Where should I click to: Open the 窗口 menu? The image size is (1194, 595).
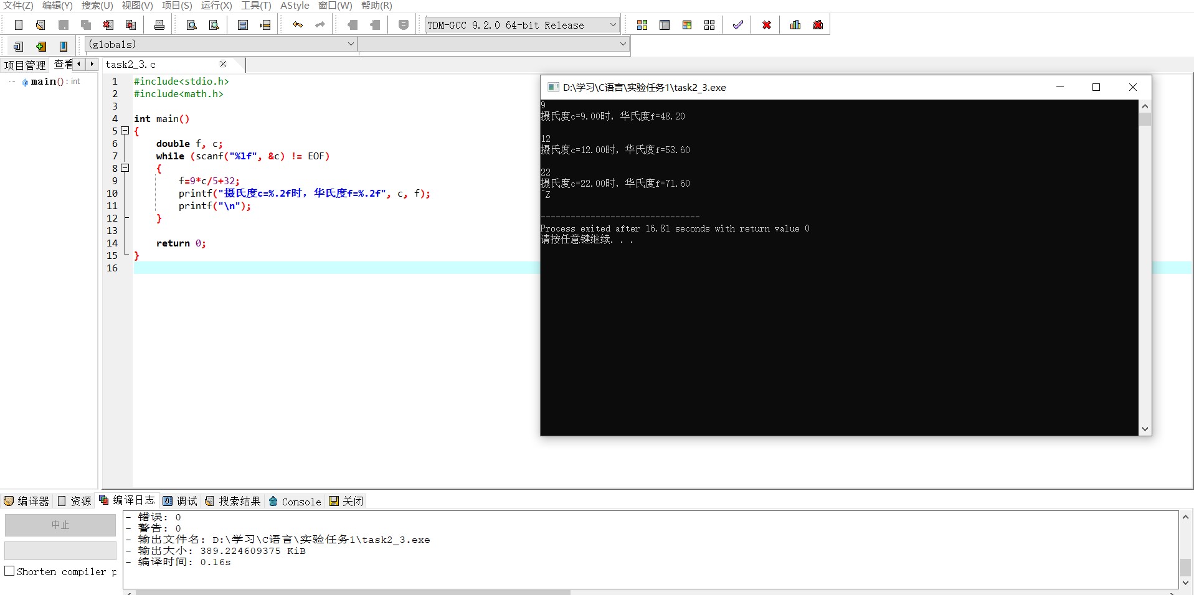[335, 6]
